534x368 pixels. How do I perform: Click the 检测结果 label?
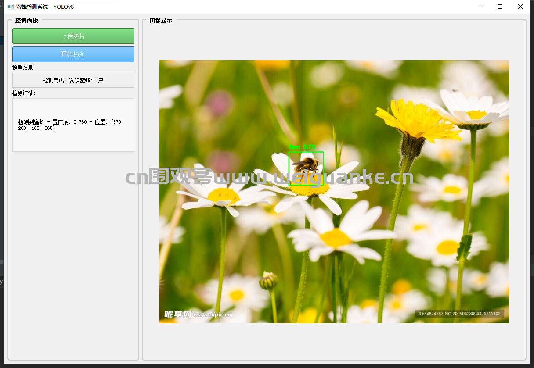[x=24, y=68]
